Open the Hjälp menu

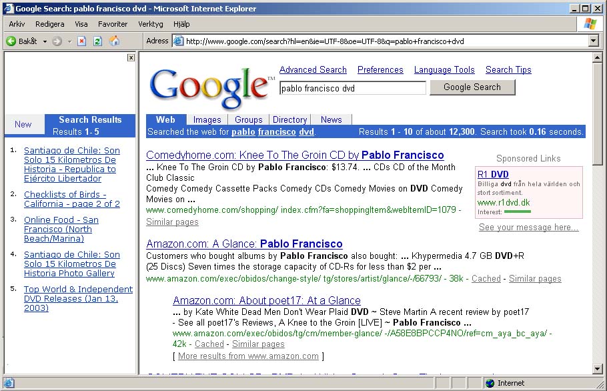181,24
